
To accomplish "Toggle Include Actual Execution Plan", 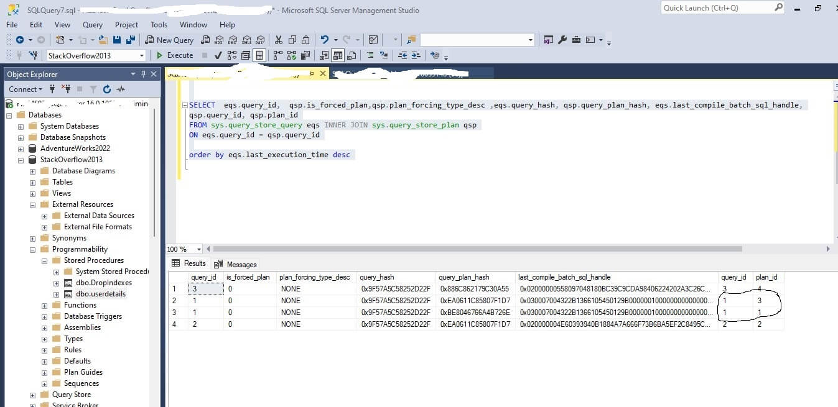I will [x=277, y=55].
